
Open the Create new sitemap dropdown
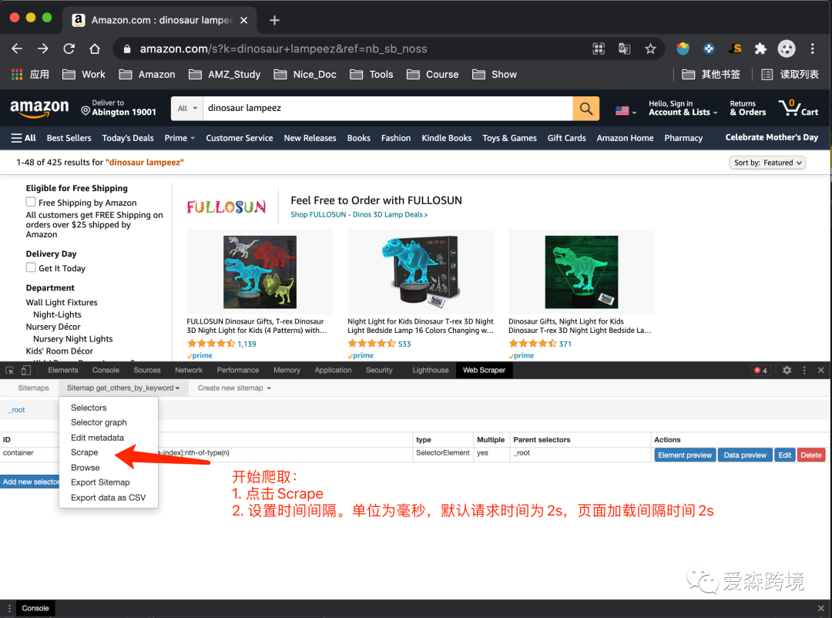[x=234, y=388]
